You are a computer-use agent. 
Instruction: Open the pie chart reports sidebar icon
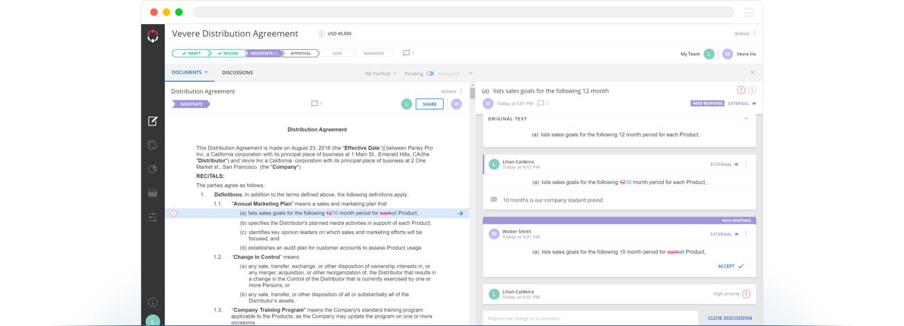point(153,169)
